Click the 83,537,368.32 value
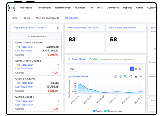The image size is (163, 116). point(50,50)
